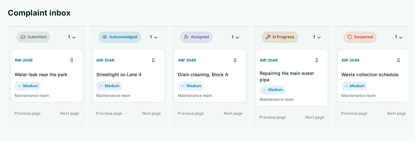415x141 pixels.
Task: Expand the Assigned column count dropdown
Action: tap(235, 37)
